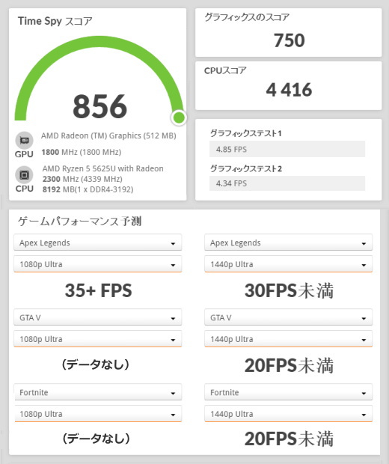Click the GPU chip icon
Viewport: 389px width, 464px height.
point(24,140)
